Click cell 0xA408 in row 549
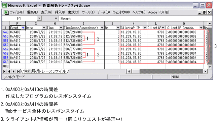 (x=17, y=32)
